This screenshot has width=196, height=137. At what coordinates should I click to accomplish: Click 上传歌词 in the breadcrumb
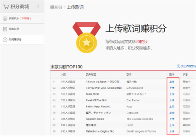pyautogui.click(x=75, y=7)
